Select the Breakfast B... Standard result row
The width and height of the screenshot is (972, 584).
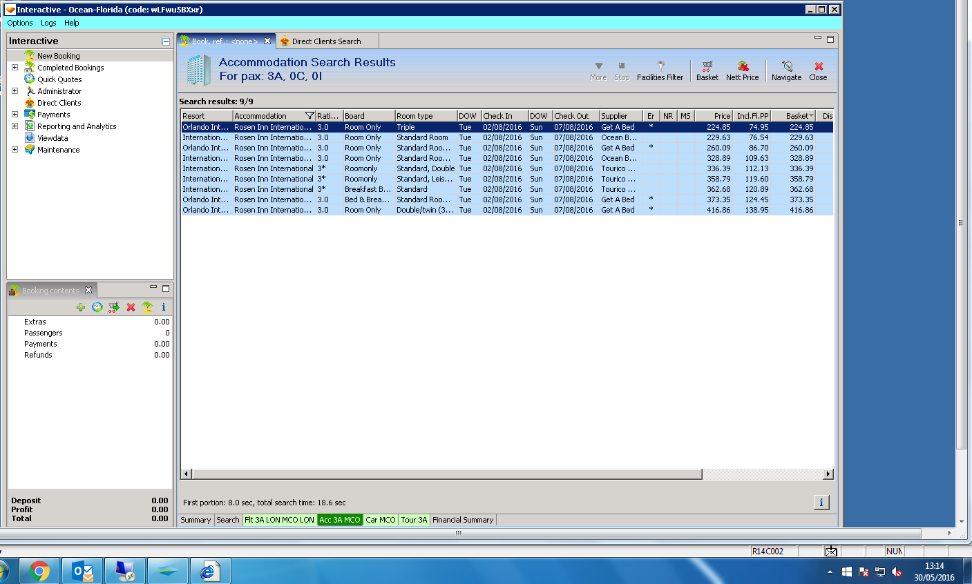click(x=507, y=189)
